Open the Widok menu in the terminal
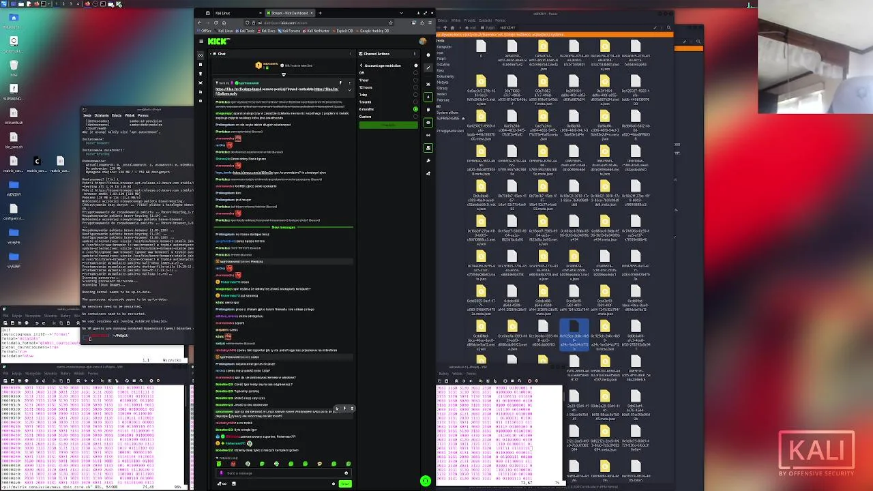The width and height of the screenshot is (873, 491). tap(130, 115)
